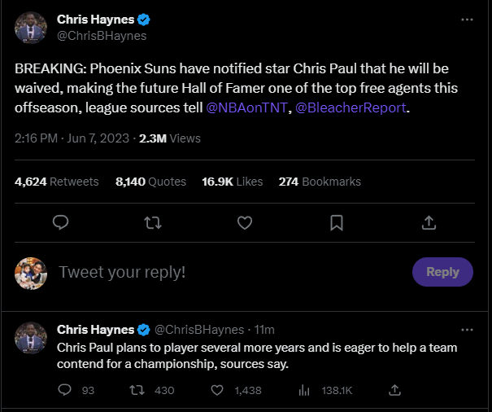Image resolution: width=492 pixels, height=412 pixels.
Task: Retweet the main Chris Paul waived tweet
Action: coord(152,222)
